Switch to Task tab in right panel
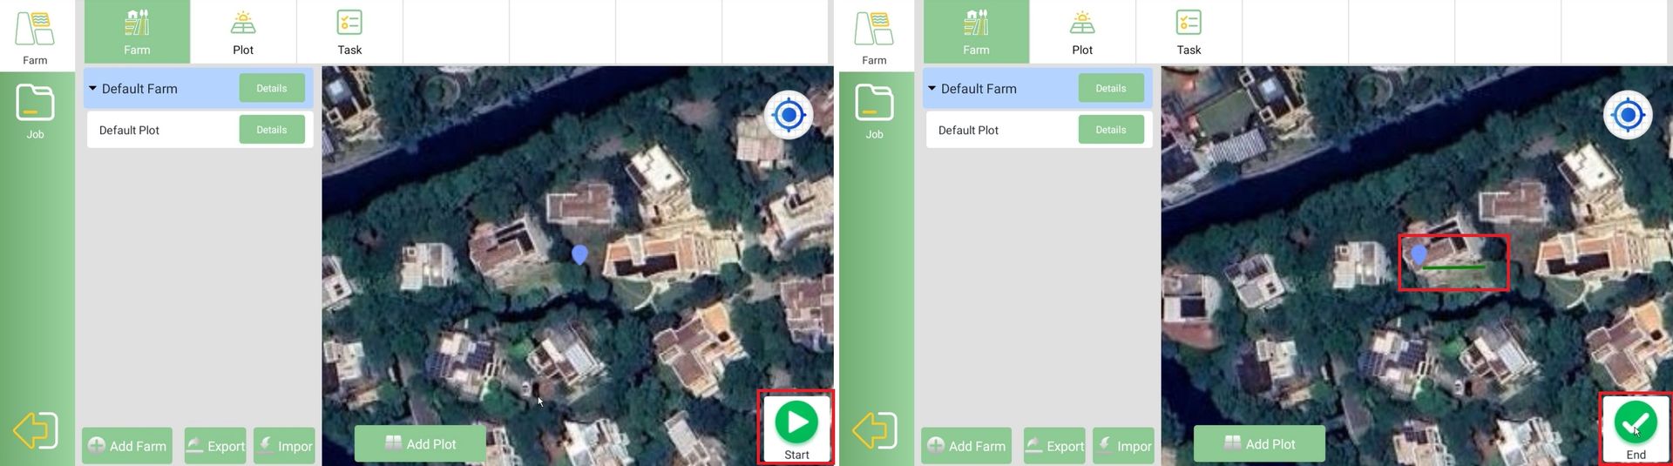This screenshot has height=466, width=1673. coord(1189,32)
